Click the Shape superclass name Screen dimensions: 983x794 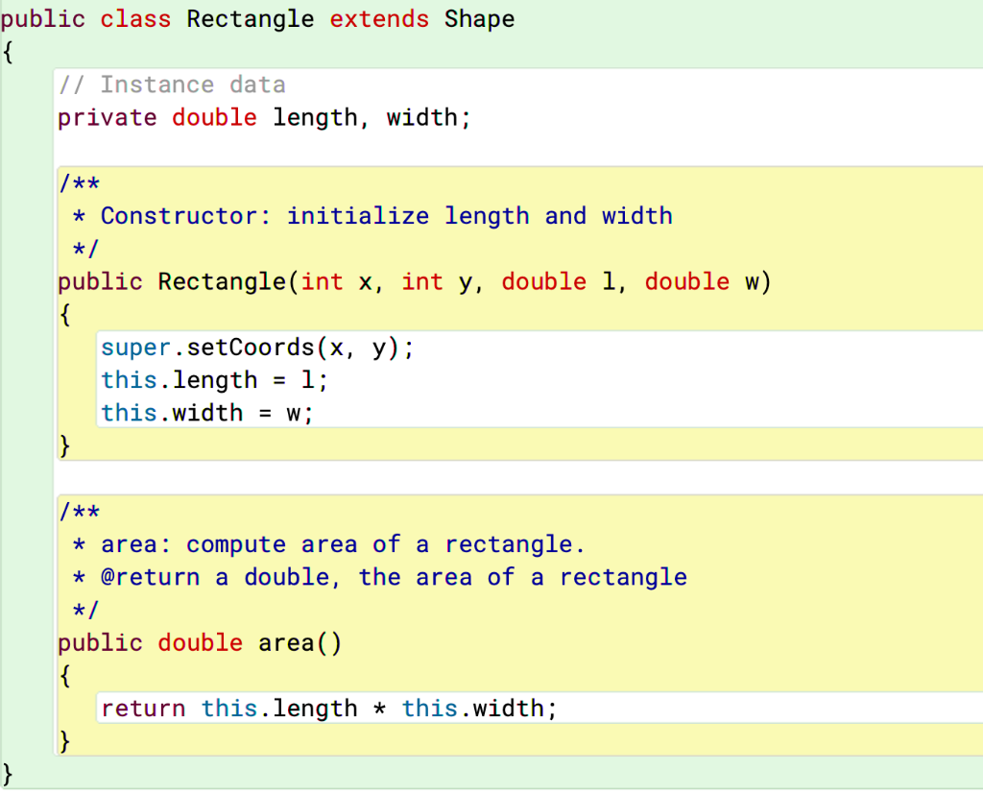click(x=478, y=18)
